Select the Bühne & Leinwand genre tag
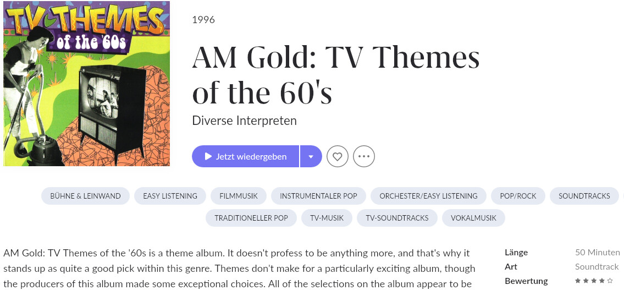624x290 pixels. tap(85, 196)
